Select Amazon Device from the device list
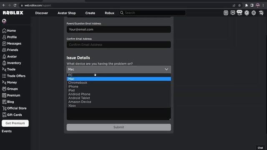Viewport: 267px width, 150px height. click(x=118, y=102)
